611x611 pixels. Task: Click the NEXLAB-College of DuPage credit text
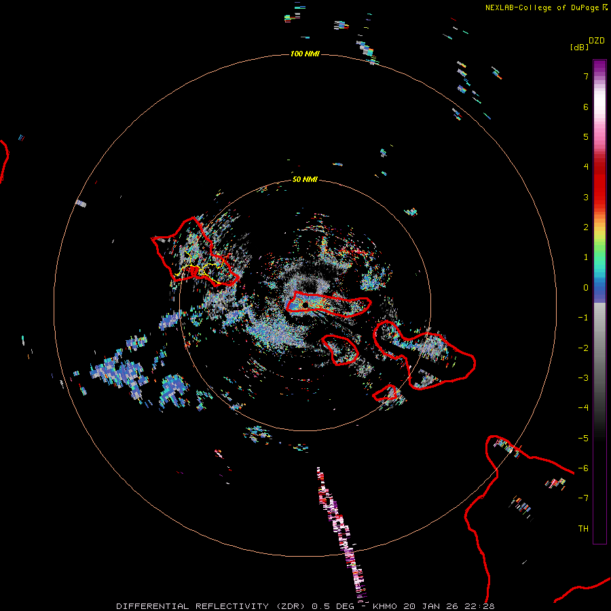[x=543, y=7]
